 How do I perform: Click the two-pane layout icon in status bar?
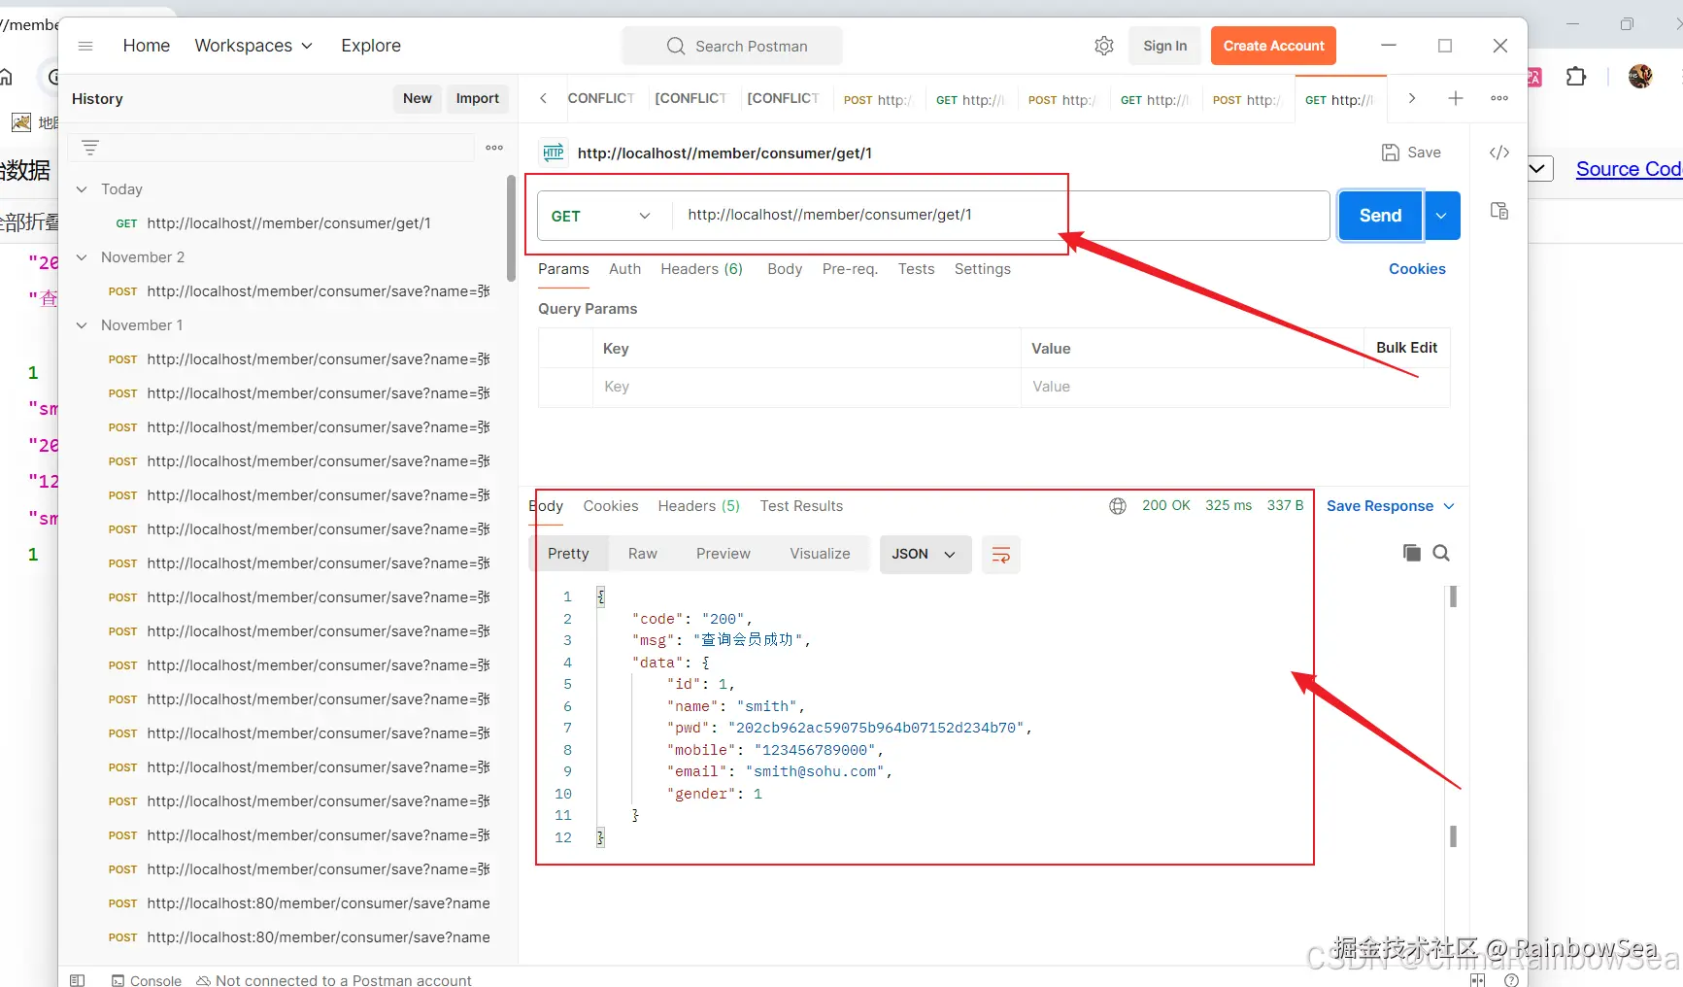[x=1477, y=980]
